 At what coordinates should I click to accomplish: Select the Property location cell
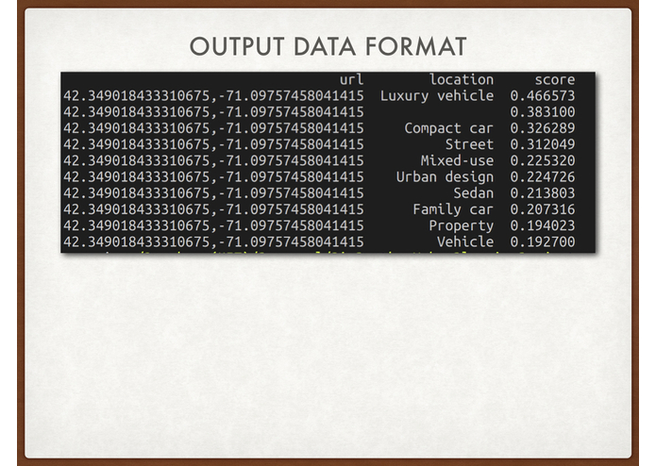[x=462, y=225]
